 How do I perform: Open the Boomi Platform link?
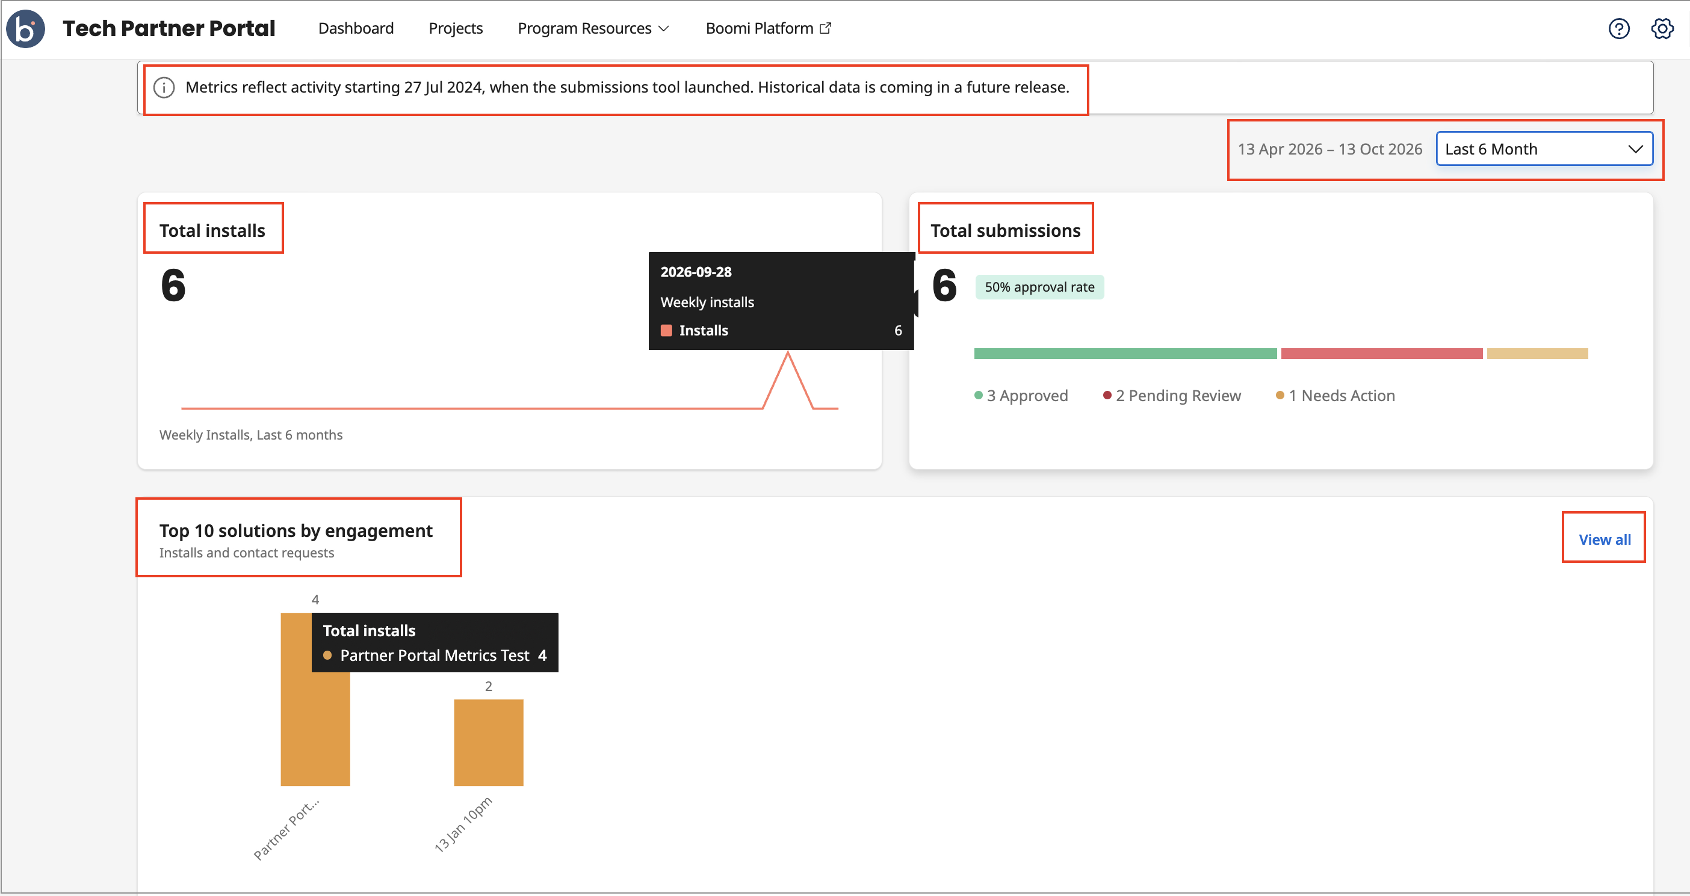tap(768, 28)
